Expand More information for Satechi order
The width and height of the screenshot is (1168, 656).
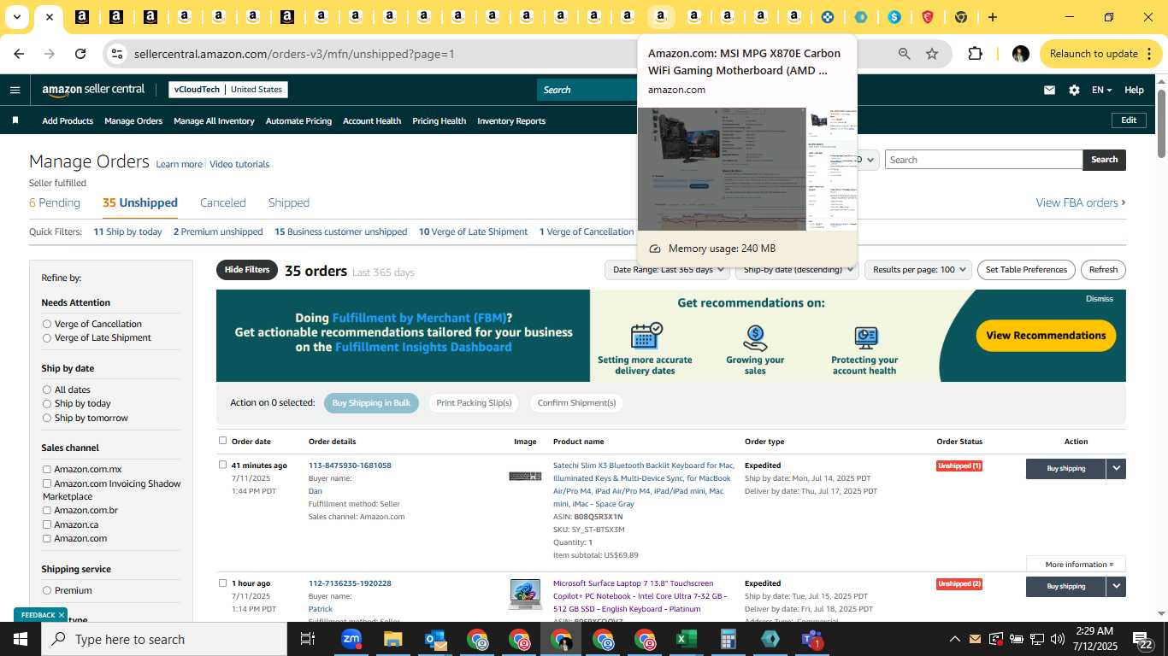(x=1076, y=564)
